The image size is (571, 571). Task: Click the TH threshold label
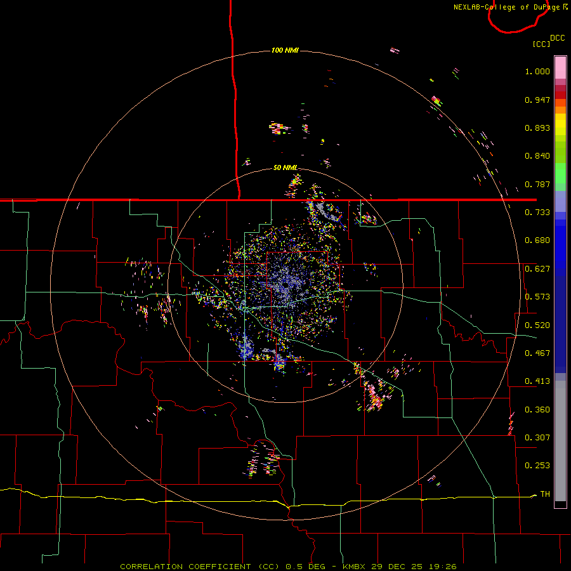pyautogui.click(x=545, y=494)
